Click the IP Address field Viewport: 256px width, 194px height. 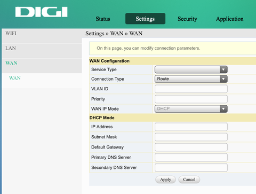click(191, 127)
